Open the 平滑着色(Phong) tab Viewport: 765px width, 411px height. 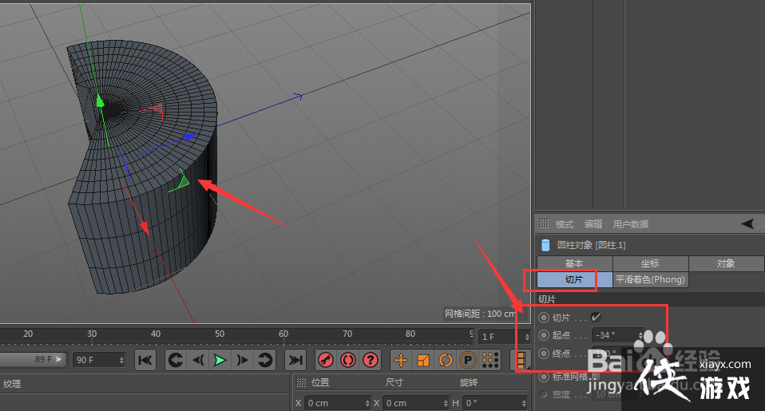(650, 279)
